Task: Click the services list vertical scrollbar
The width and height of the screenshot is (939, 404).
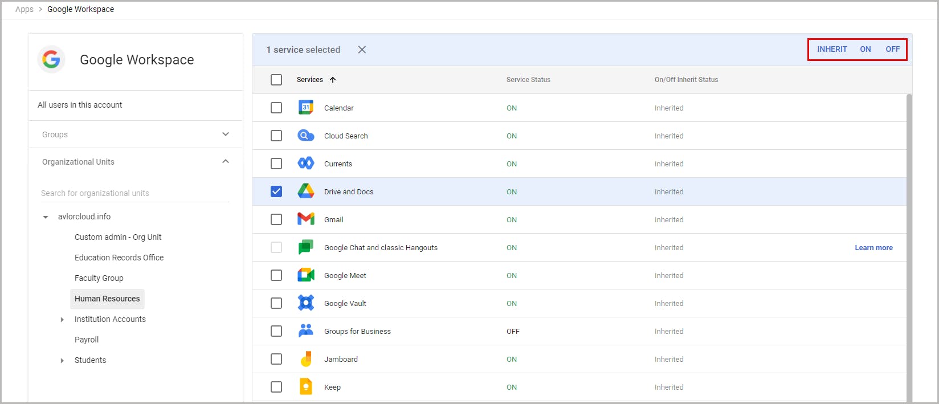Action: tap(909, 248)
